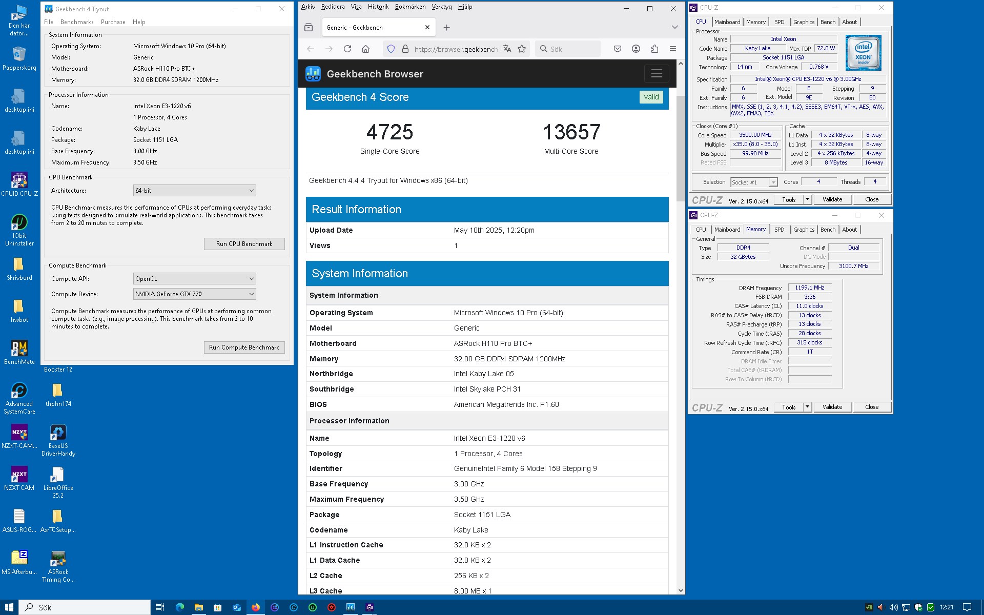Click the Firefox back arrow
The image size is (984, 615).
pyautogui.click(x=311, y=49)
